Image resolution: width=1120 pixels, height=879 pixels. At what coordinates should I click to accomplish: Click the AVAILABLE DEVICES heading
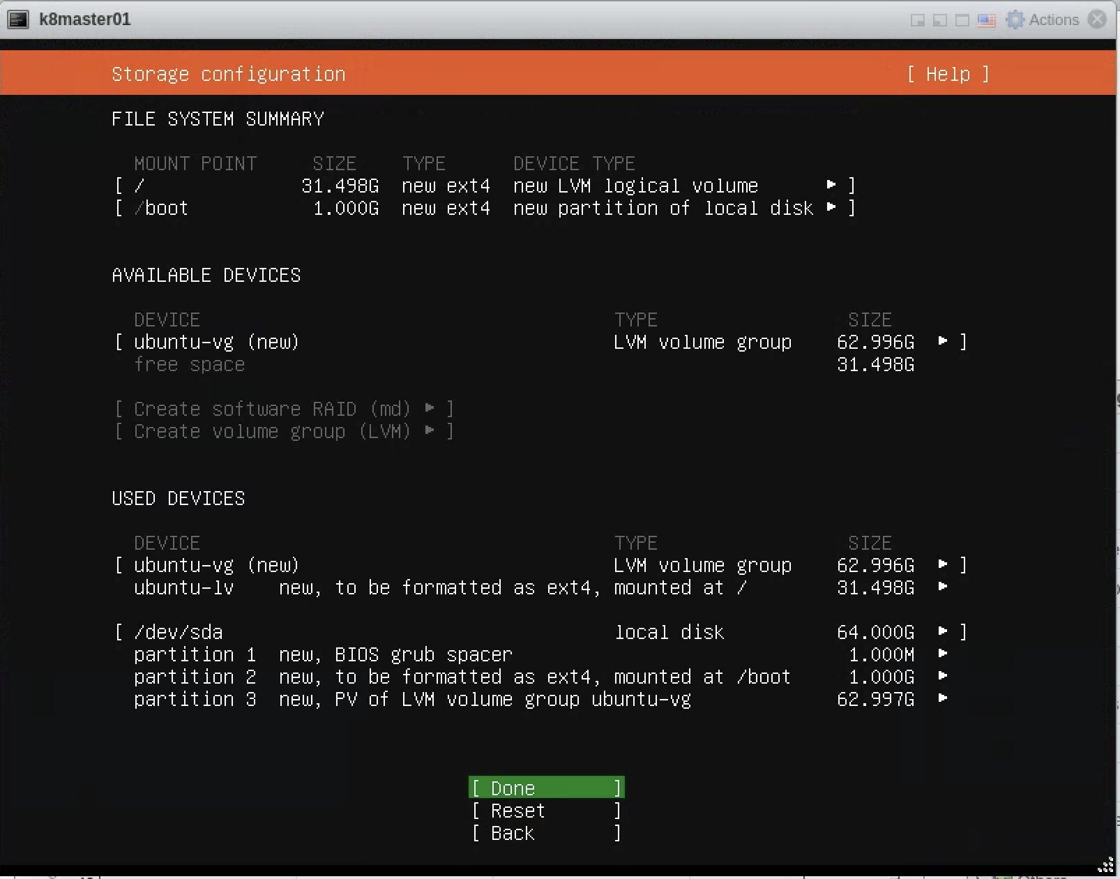pos(206,275)
